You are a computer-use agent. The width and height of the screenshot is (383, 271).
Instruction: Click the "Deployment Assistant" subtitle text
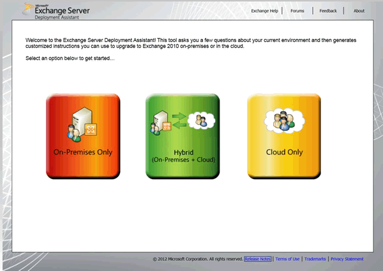[57, 17]
